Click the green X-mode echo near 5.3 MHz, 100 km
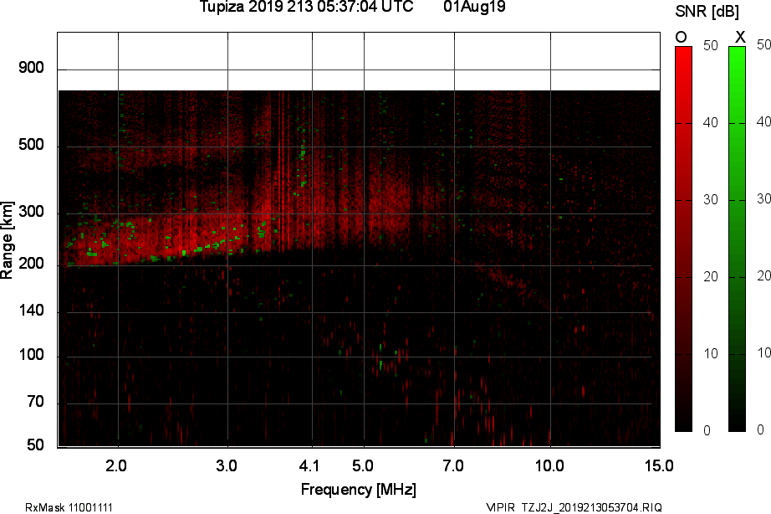This screenshot has height=514, width=771. click(x=380, y=364)
